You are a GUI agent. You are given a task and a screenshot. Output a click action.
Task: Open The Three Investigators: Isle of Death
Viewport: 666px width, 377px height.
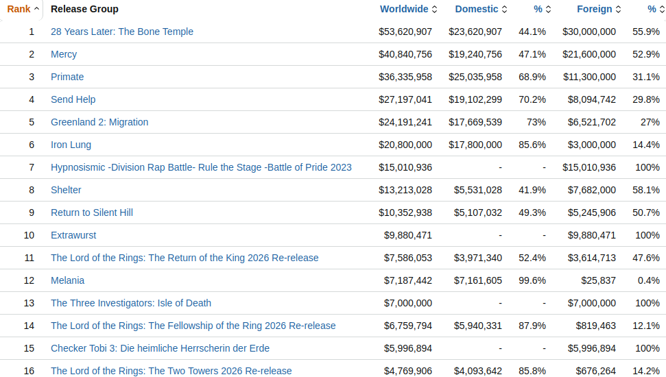pos(131,303)
